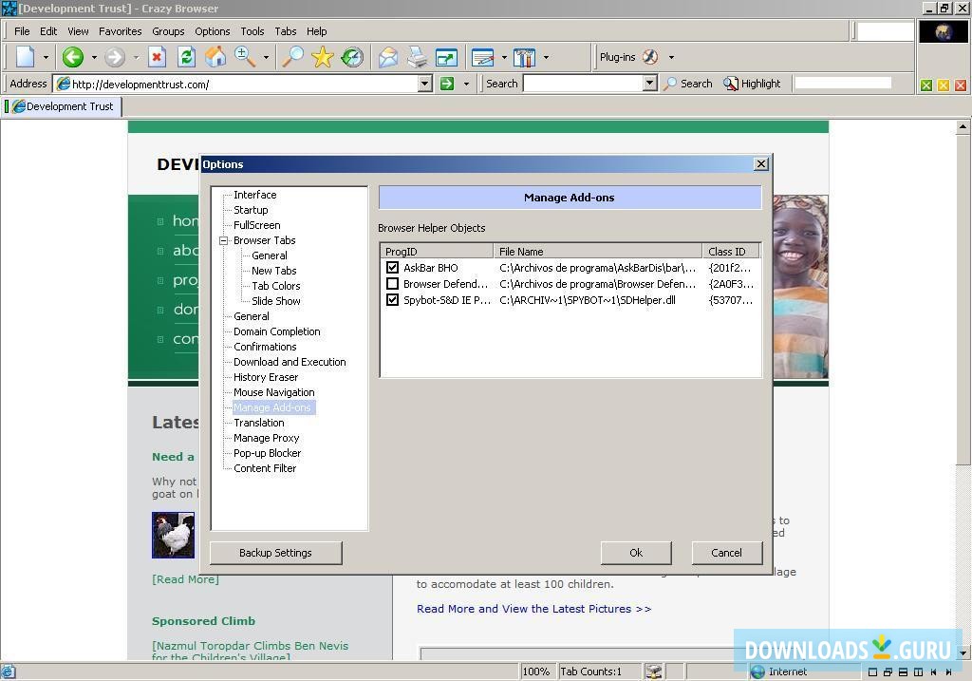The width and height of the screenshot is (972, 681).
Task: Open the Address bar dropdown
Action: (x=424, y=84)
